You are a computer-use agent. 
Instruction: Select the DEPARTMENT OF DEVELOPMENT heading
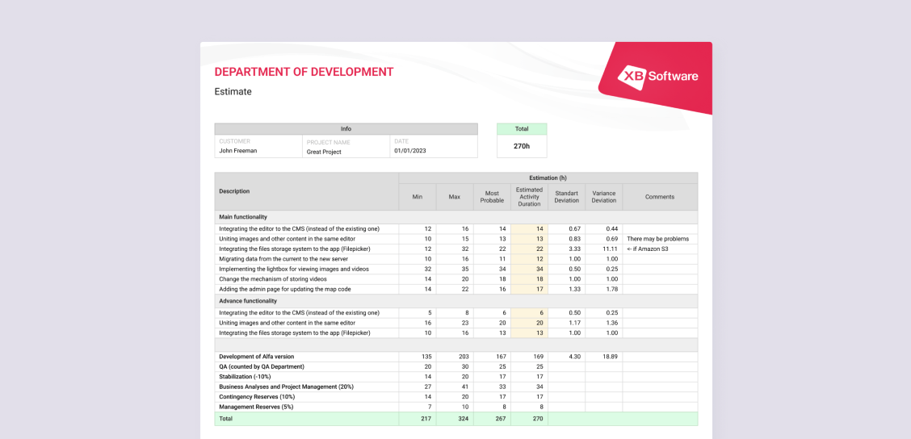pyautogui.click(x=304, y=72)
